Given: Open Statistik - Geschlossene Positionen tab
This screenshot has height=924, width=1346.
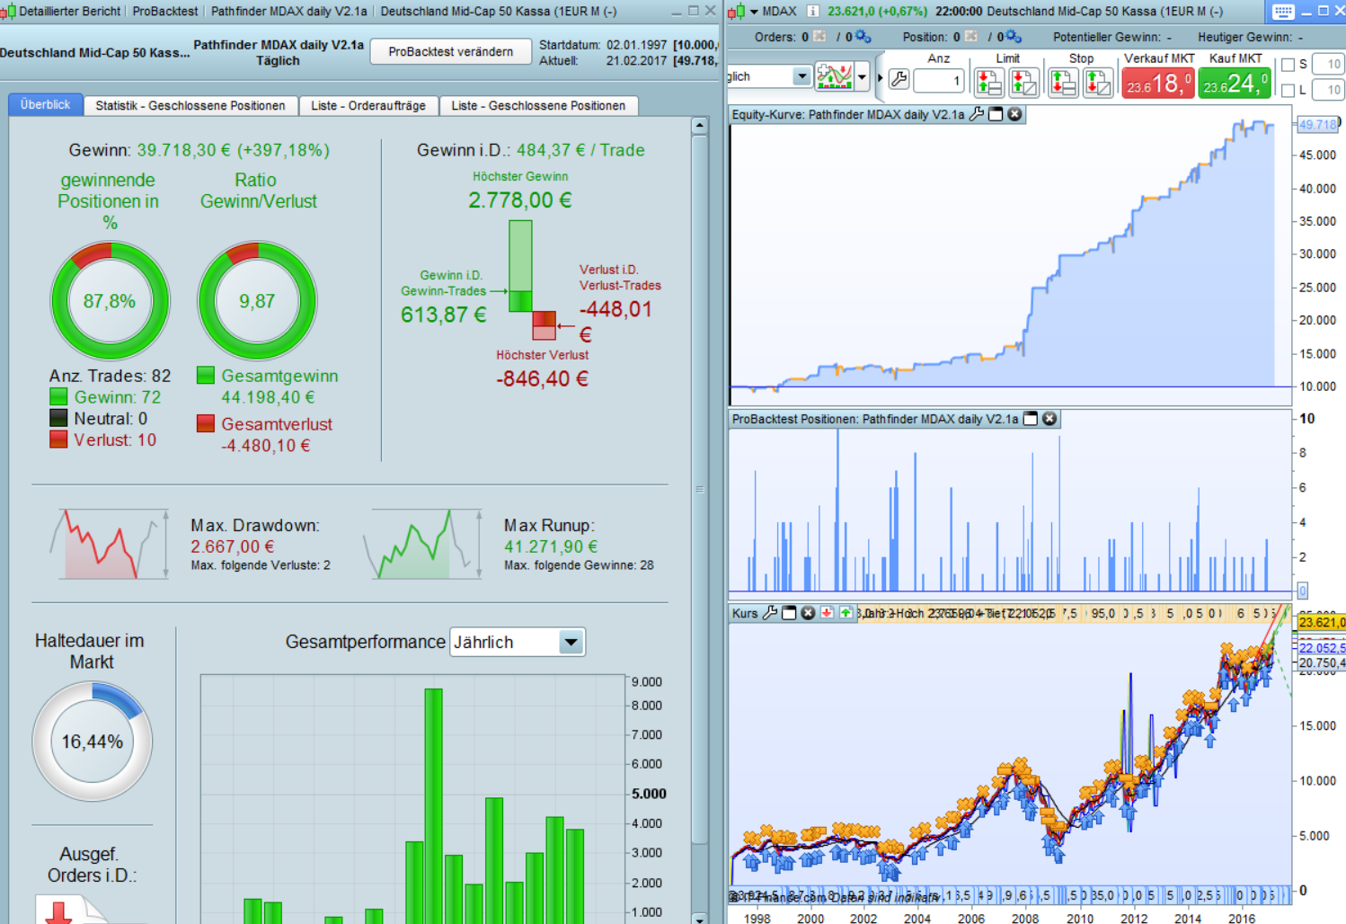Looking at the screenshot, I should (190, 105).
